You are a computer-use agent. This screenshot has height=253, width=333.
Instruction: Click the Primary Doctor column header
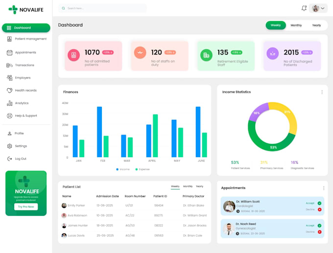click(x=193, y=196)
